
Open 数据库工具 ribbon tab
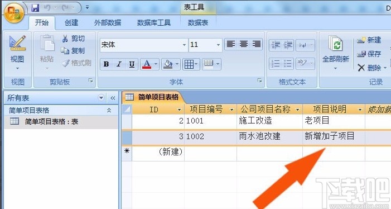tap(153, 23)
